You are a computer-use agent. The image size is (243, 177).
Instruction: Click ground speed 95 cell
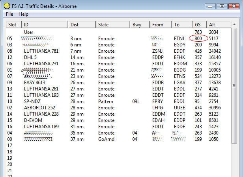(x=197, y=101)
